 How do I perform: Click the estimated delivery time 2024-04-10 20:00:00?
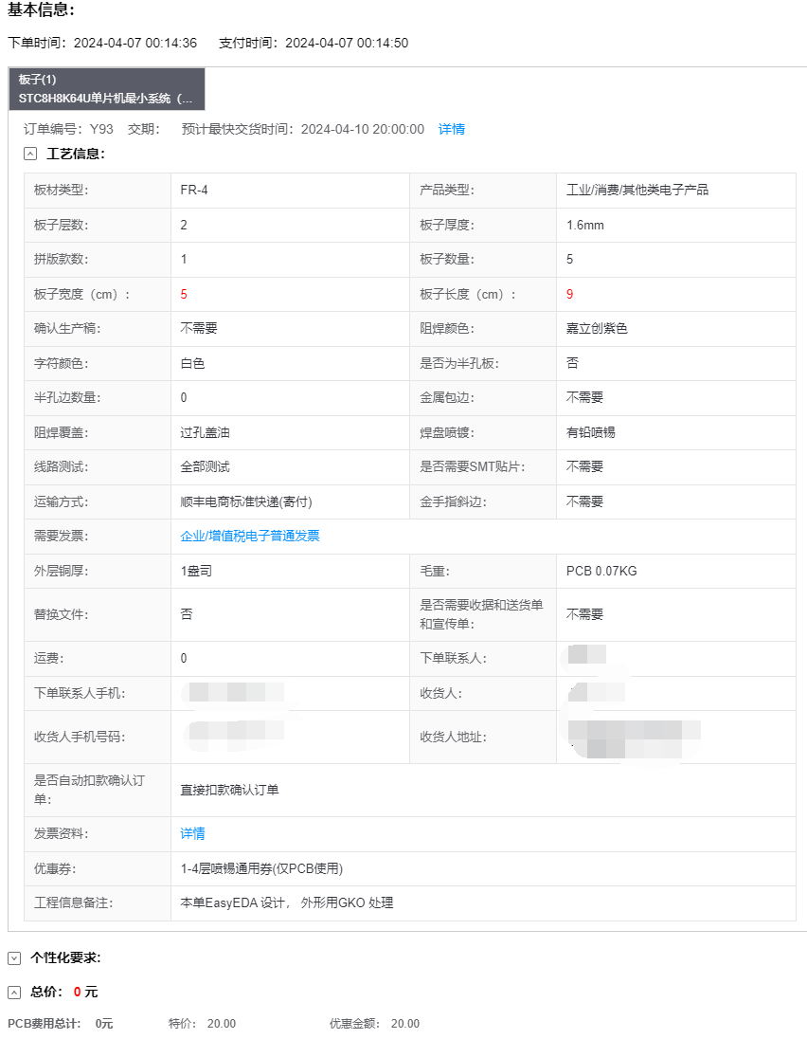[363, 129]
